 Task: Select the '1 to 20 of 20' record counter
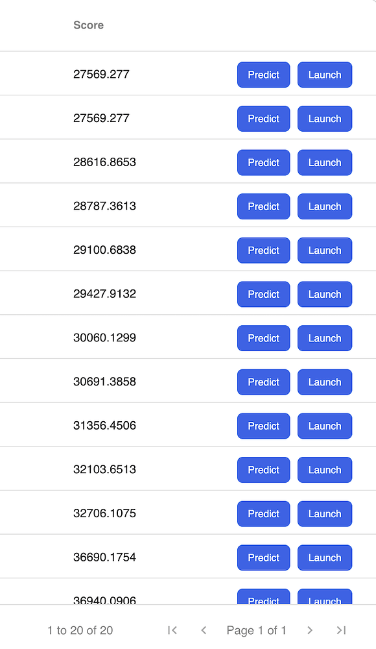click(80, 630)
